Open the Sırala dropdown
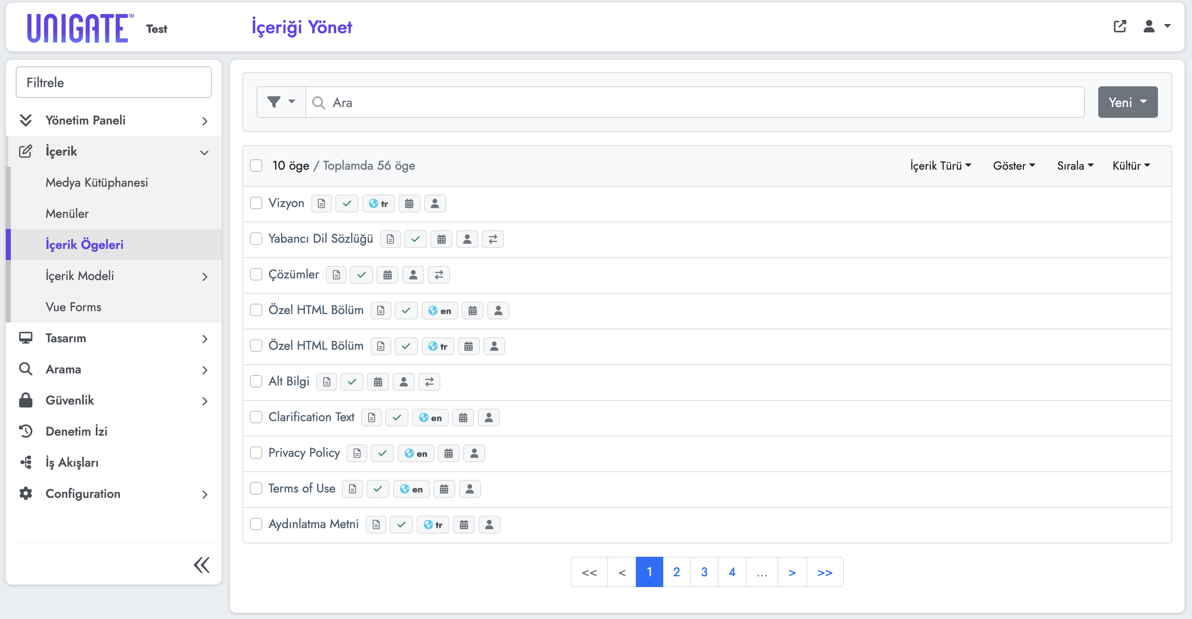This screenshot has width=1192, height=619. coord(1075,166)
